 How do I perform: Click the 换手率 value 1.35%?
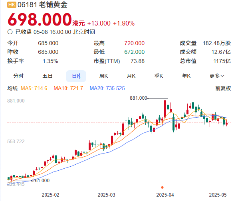pos(50,61)
